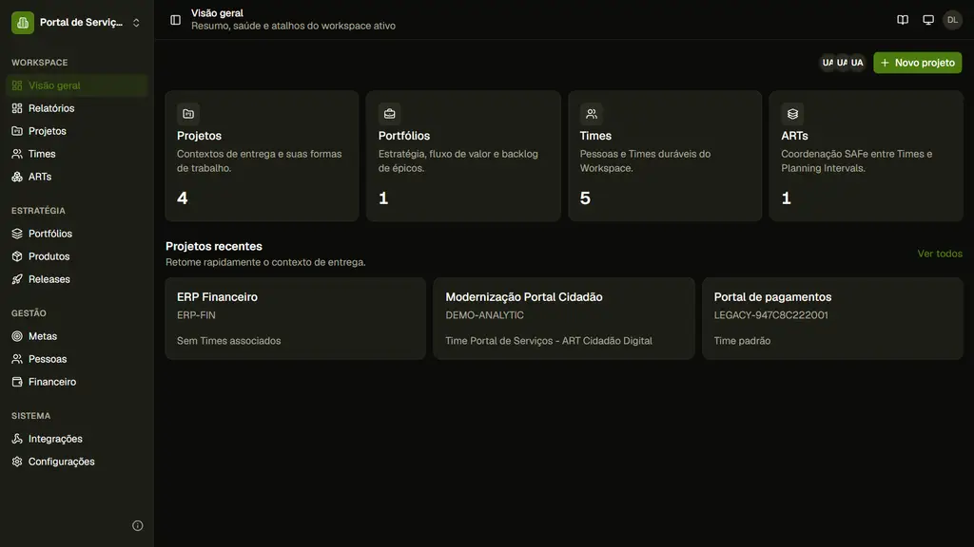Open the Projetos summary card
The width and height of the screenshot is (974, 547).
point(263,156)
